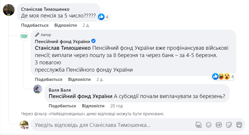Open the Валя Валя profile name link
Image resolution: width=249 pixels, height=135 pixels.
point(60,90)
